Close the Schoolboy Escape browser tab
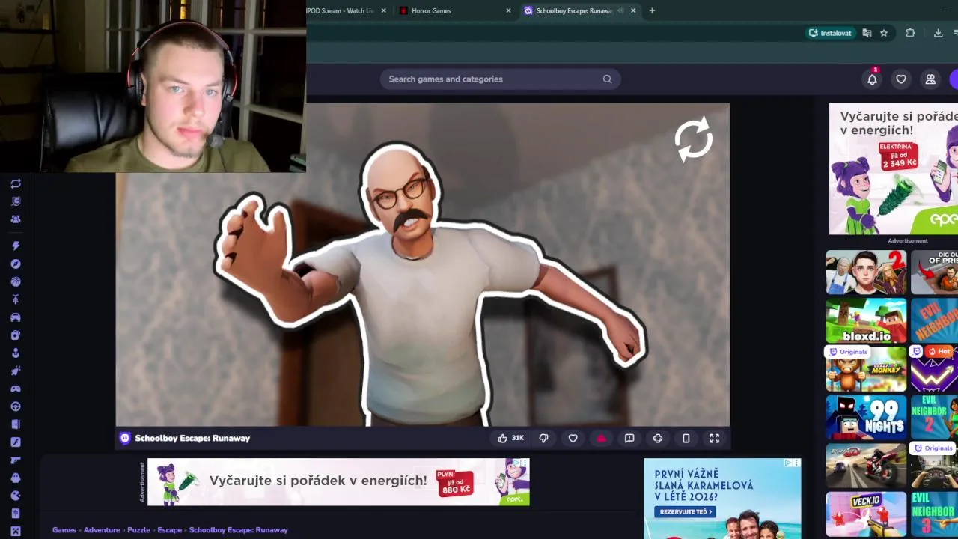 point(633,10)
